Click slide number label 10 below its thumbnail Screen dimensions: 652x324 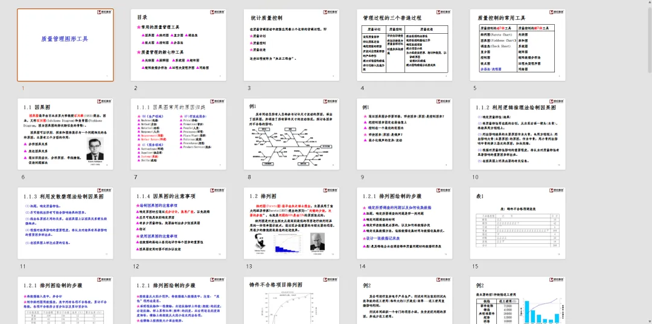coord(475,177)
